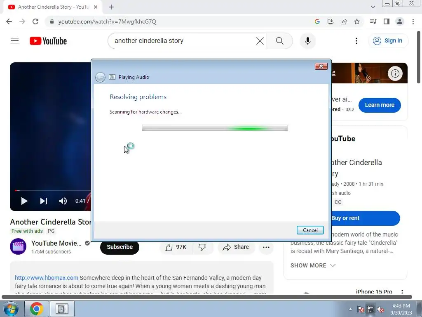Image resolution: width=422 pixels, height=317 pixels.
Task: Skip to next video
Action: pos(44,201)
